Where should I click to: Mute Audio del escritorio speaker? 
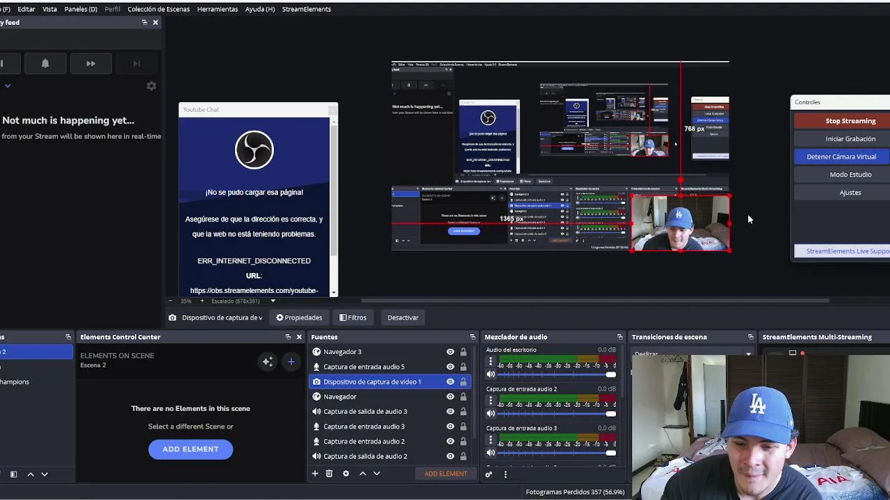click(x=490, y=374)
